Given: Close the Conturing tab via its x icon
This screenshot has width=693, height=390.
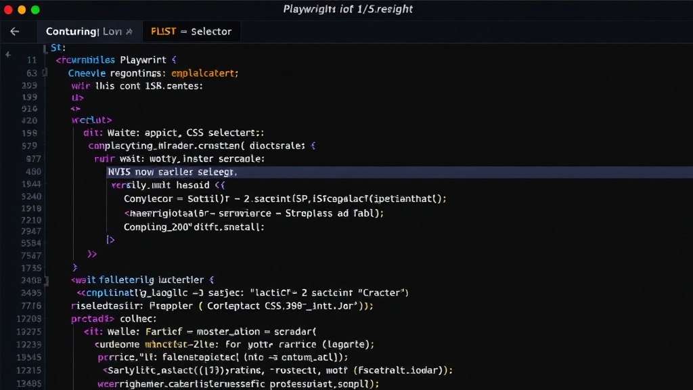Looking at the screenshot, I should [129, 31].
